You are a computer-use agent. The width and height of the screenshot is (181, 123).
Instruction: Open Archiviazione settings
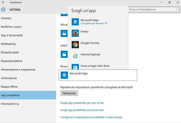28,78
